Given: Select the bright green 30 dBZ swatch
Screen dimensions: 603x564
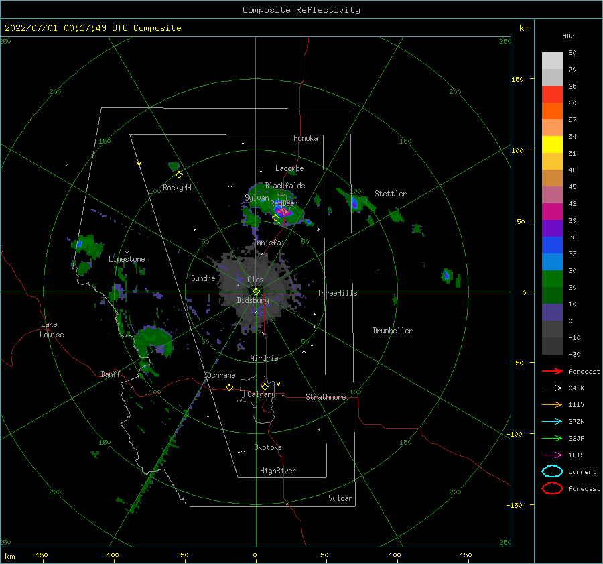Looking at the screenshot, I should [552, 279].
